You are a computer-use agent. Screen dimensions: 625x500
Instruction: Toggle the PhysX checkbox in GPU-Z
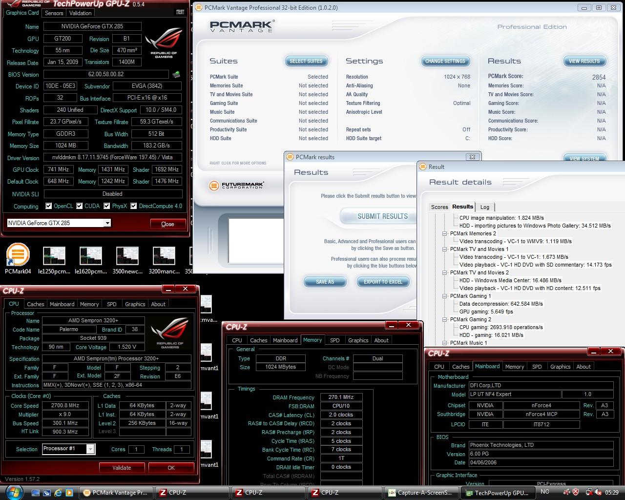coord(106,206)
